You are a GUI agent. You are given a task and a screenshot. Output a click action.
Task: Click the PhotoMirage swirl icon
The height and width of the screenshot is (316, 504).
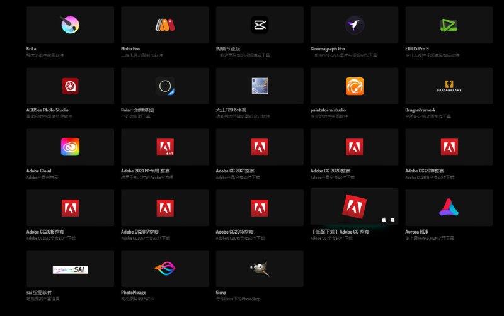click(x=164, y=269)
